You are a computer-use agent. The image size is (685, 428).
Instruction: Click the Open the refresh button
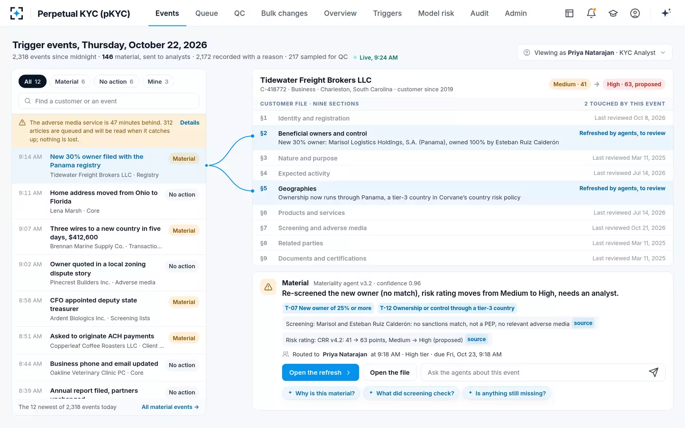pos(320,372)
